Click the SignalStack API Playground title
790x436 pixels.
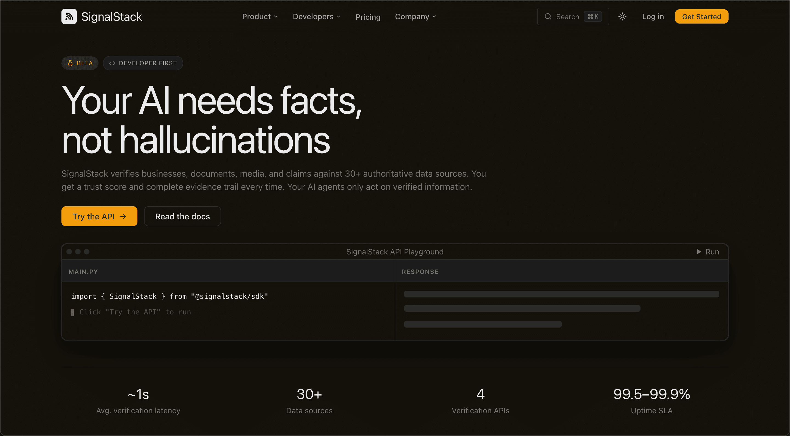click(x=395, y=252)
